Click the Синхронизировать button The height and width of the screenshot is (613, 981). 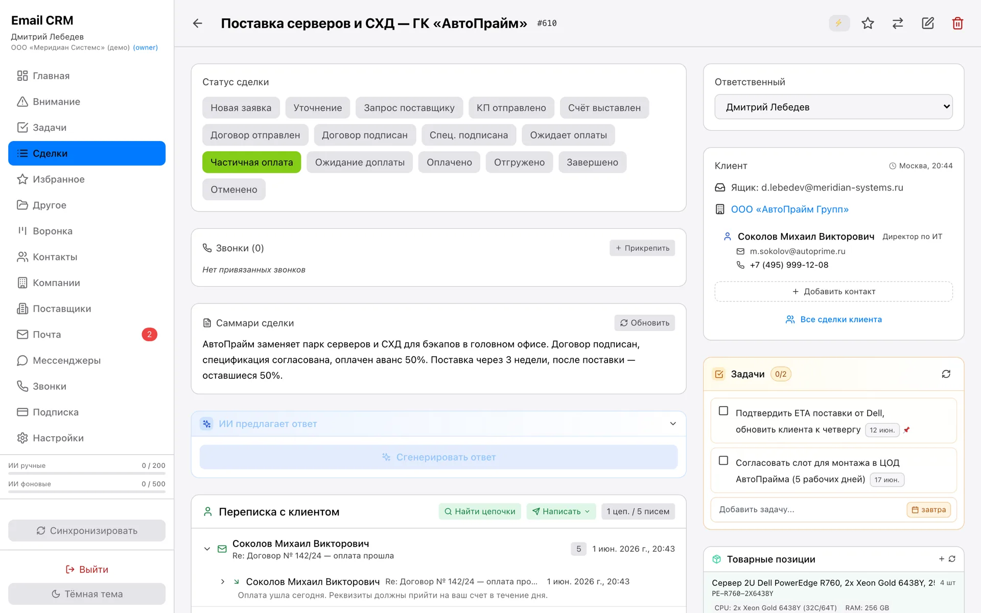click(x=87, y=531)
